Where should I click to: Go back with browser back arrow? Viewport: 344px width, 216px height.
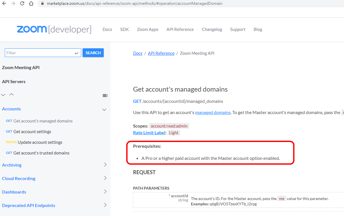pos(4,4)
